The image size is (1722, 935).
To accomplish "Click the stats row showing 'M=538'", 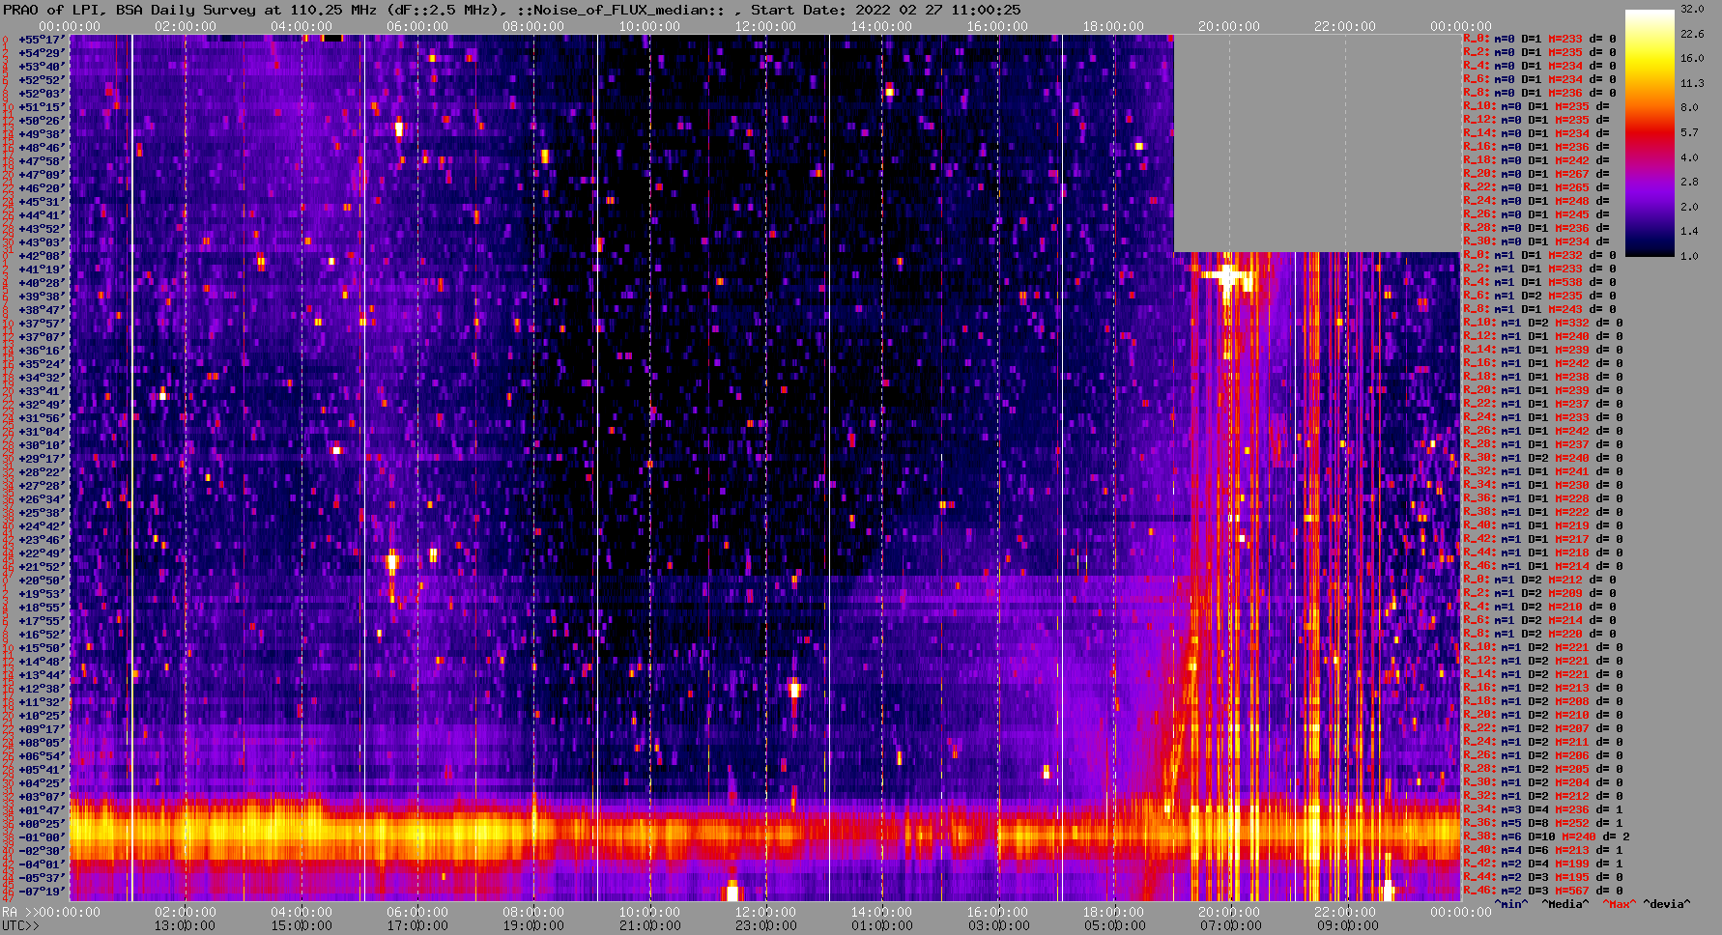I will pos(1541,282).
